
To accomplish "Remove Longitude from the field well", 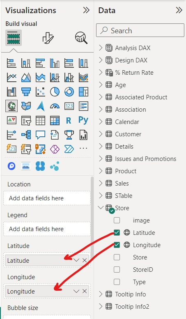I will (85, 291).
